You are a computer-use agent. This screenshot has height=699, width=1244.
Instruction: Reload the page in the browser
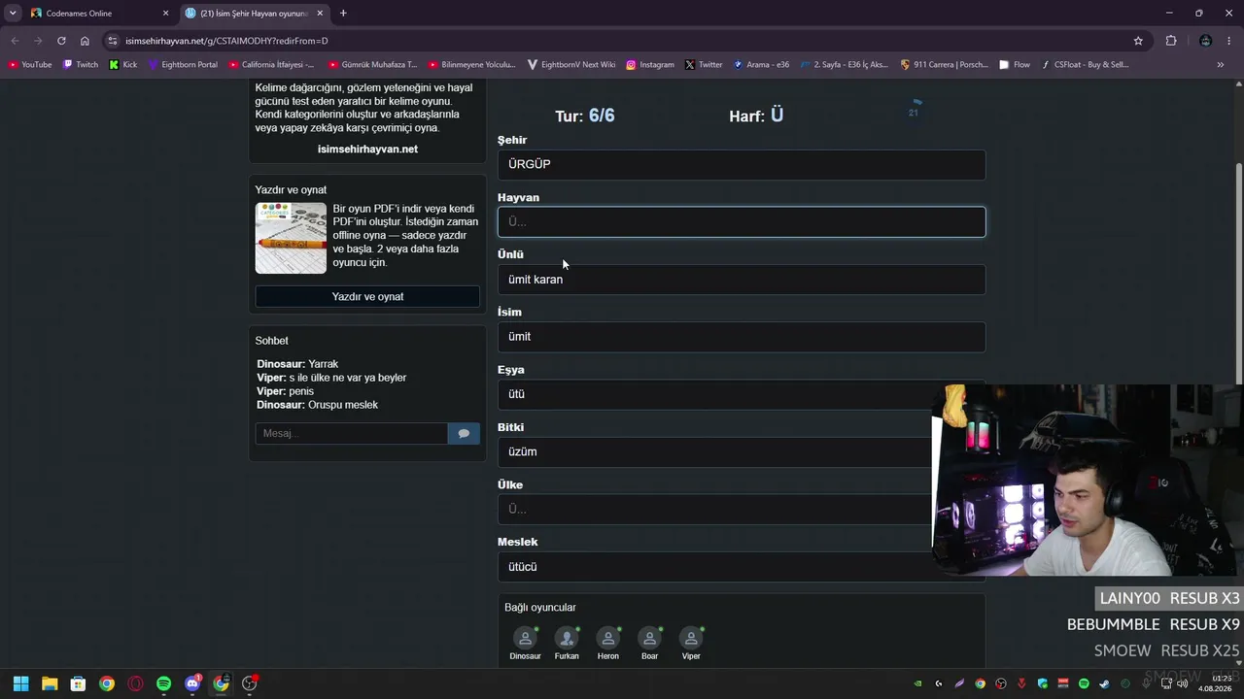coord(61,41)
